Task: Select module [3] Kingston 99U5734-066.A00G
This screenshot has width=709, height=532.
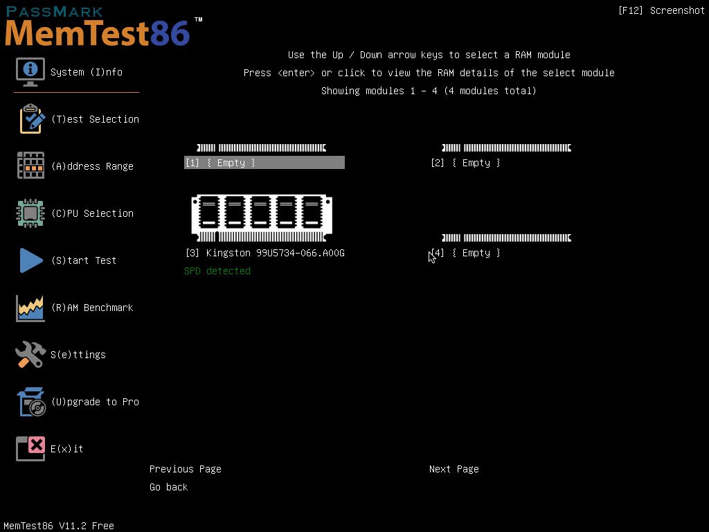Action: pyautogui.click(x=265, y=253)
